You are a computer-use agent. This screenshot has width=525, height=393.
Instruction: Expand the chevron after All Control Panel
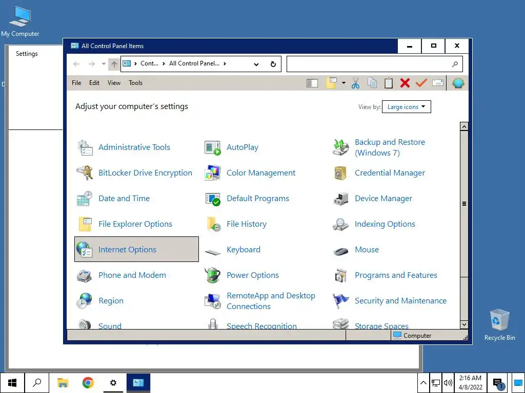(x=225, y=63)
